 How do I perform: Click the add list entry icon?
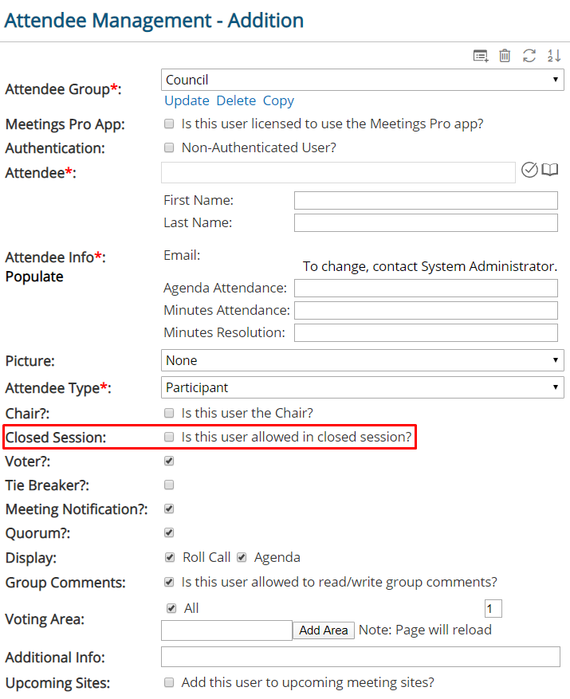point(481,56)
